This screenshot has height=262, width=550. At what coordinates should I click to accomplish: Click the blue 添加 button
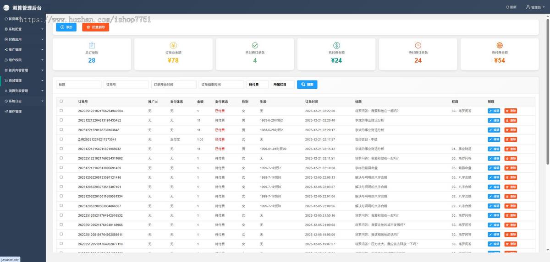66,27
